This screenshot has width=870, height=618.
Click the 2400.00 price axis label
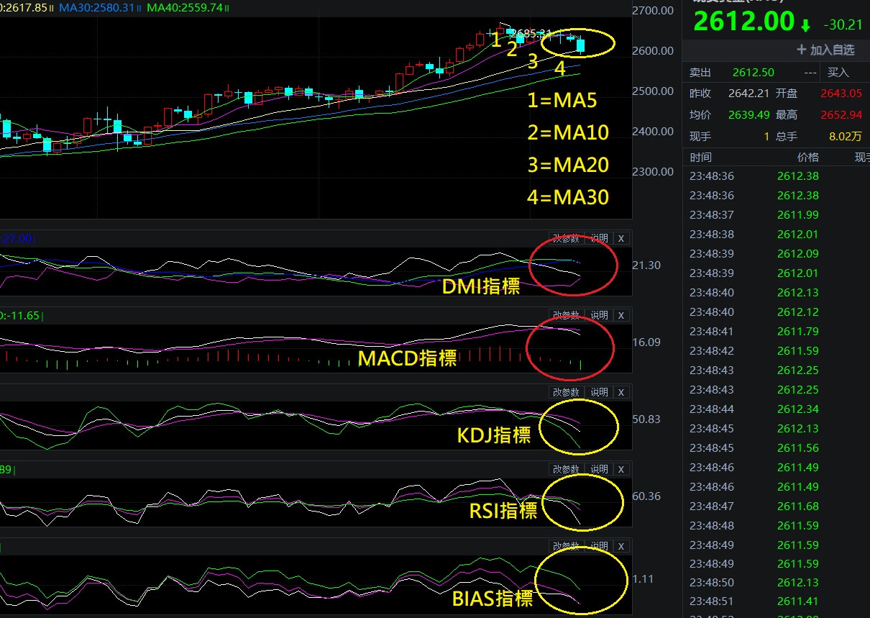pyautogui.click(x=653, y=132)
